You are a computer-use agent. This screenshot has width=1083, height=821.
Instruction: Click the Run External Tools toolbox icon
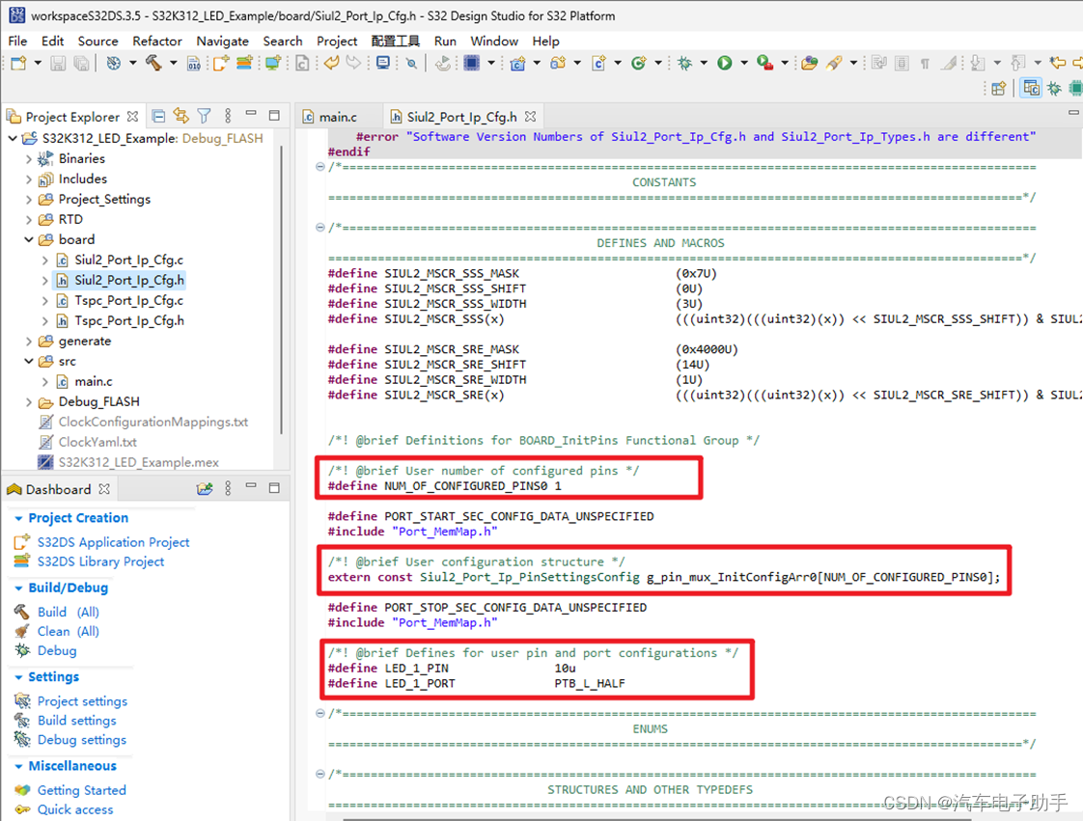point(764,64)
